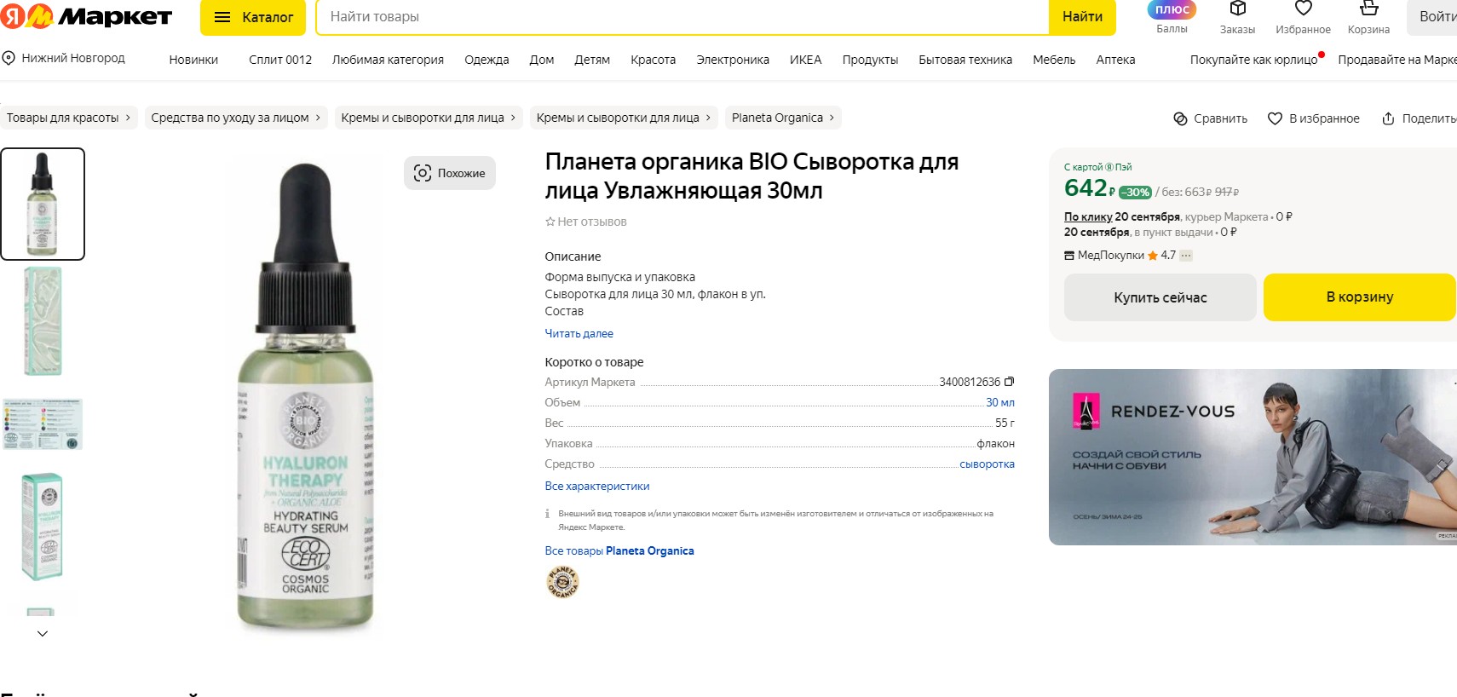The image size is (1457, 697).
Task: Open the Новинки menu item
Action: 193,60
